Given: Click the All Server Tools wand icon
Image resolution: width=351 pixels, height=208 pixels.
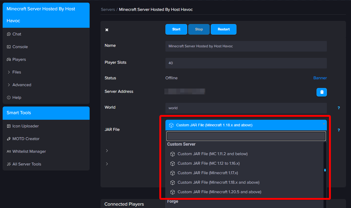Looking at the screenshot, I should coord(9,164).
